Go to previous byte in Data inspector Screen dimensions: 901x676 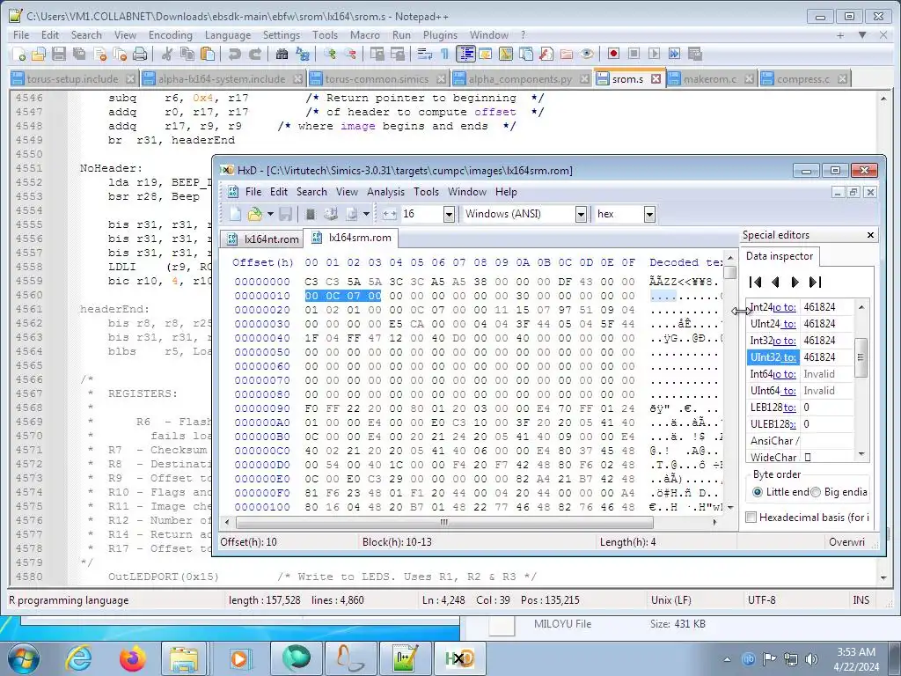click(x=776, y=283)
